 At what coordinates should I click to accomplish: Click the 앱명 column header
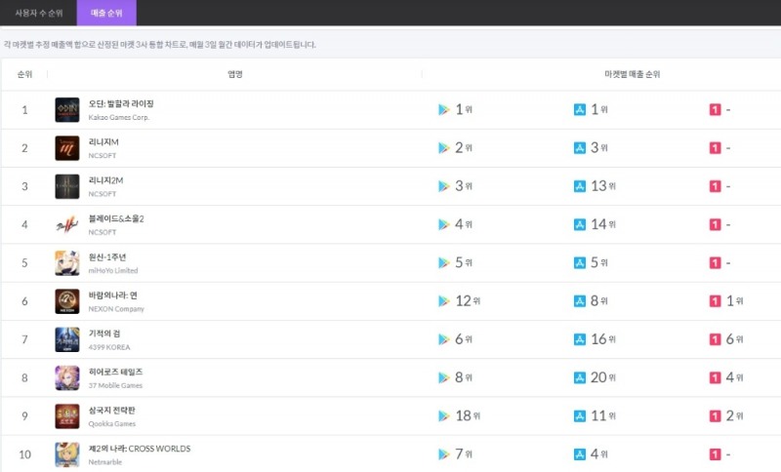(234, 74)
